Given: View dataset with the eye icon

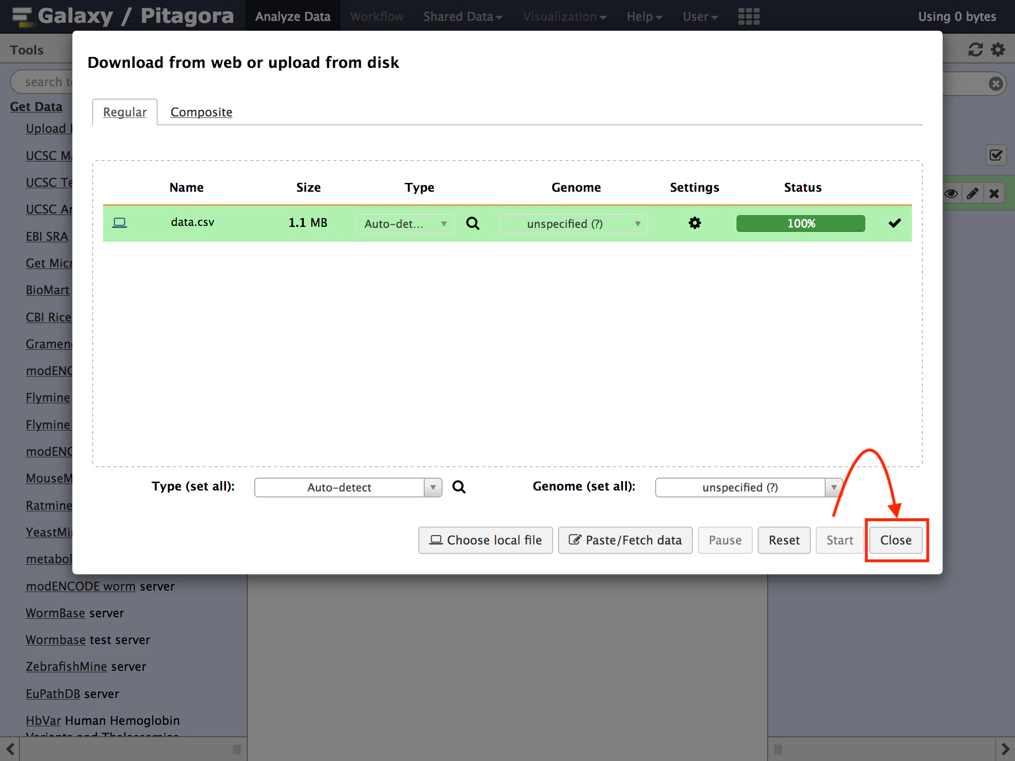Looking at the screenshot, I should tap(951, 193).
